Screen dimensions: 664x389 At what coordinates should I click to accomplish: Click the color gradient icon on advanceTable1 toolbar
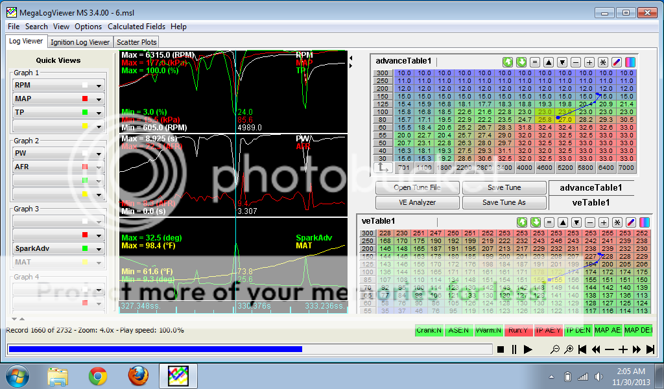(x=630, y=62)
